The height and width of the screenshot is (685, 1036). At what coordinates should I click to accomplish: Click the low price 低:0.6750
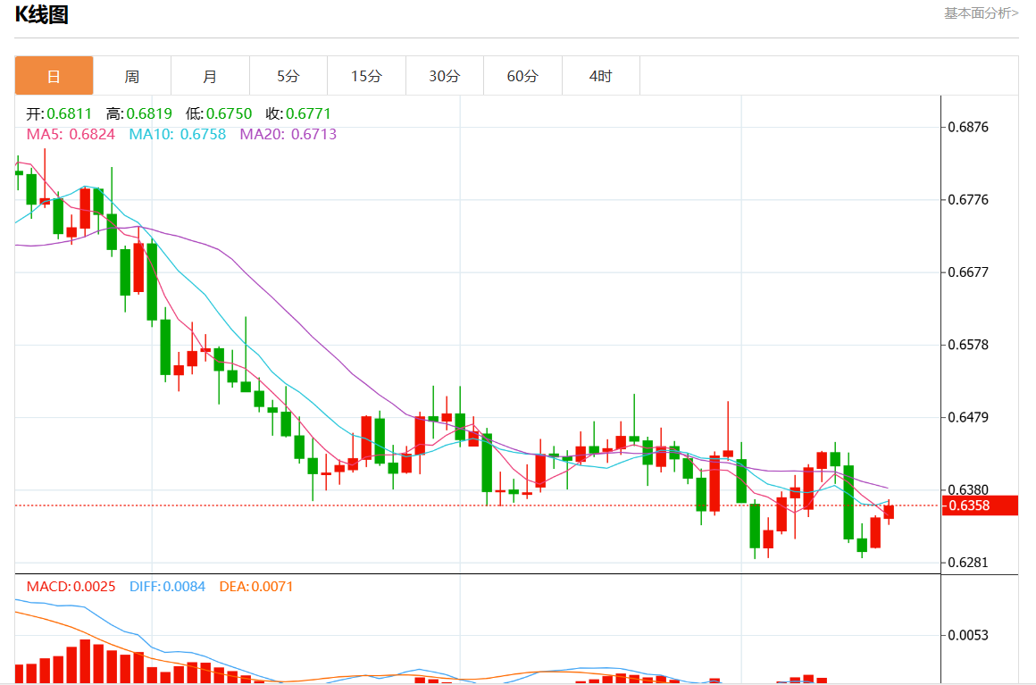point(219,113)
